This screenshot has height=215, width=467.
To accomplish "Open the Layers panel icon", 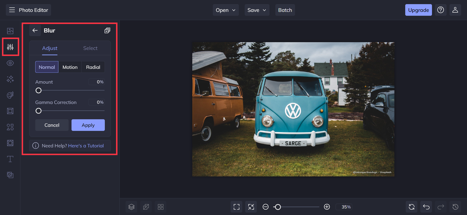I will [x=131, y=207].
